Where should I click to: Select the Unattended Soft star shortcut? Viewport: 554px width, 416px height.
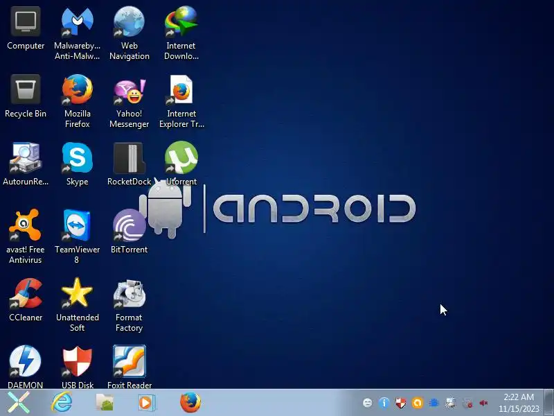click(78, 305)
